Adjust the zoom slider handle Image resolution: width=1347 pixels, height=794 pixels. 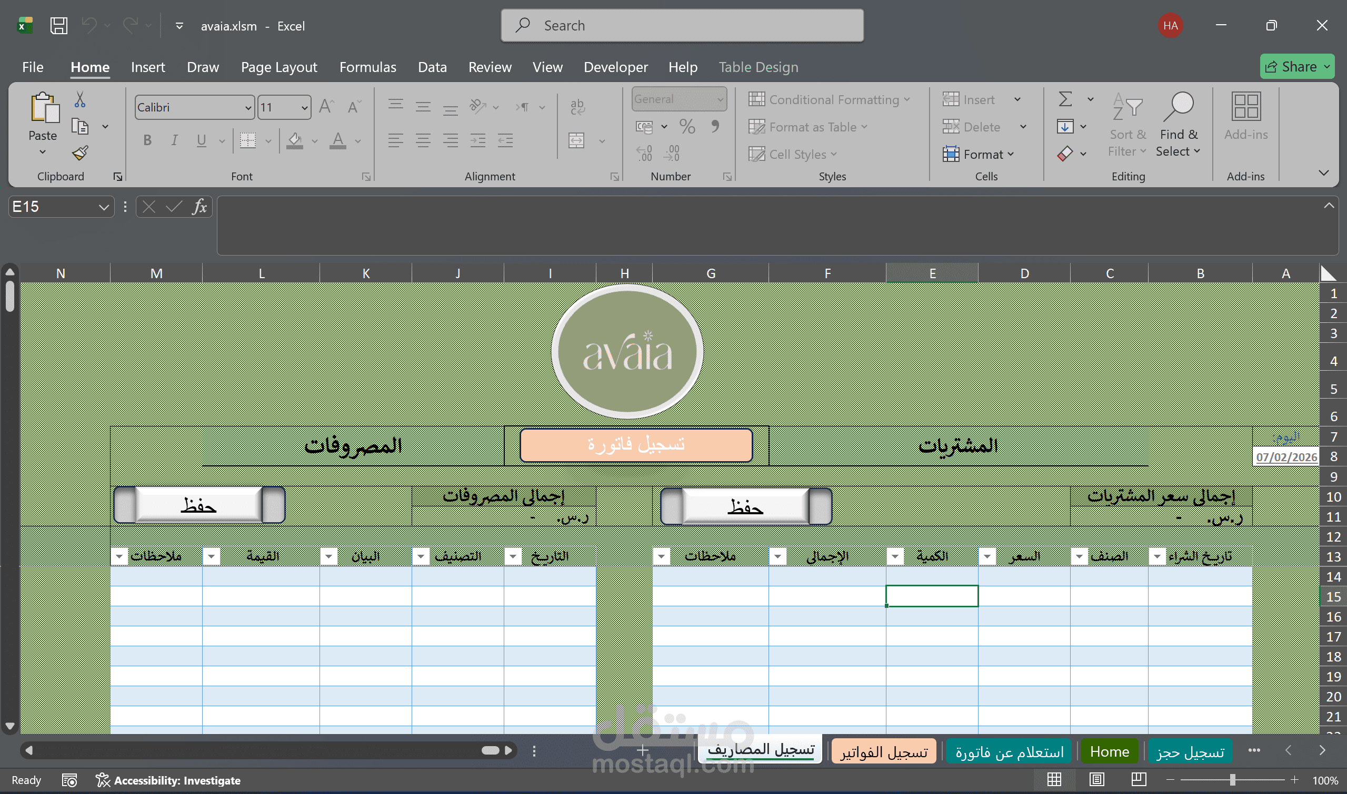[x=1232, y=780]
